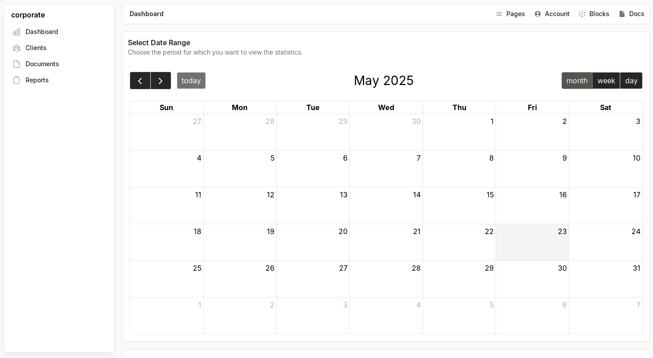Click the Reports clipboard icon in sidebar
653x358 pixels.
click(17, 80)
